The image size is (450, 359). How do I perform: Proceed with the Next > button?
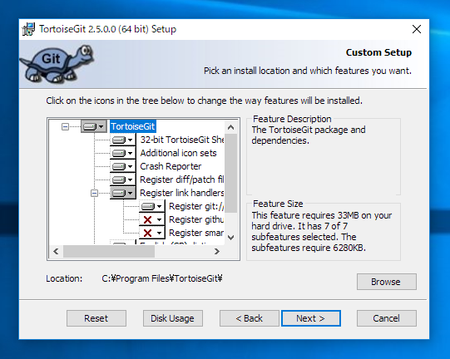coord(311,318)
